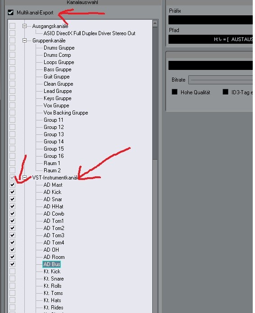Screen dimensions: 255x313
Task: Uncheck the AD Bus channel checkbox
Action: tap(12, 264)
